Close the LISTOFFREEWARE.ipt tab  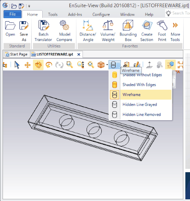click(x=79, y=54)
